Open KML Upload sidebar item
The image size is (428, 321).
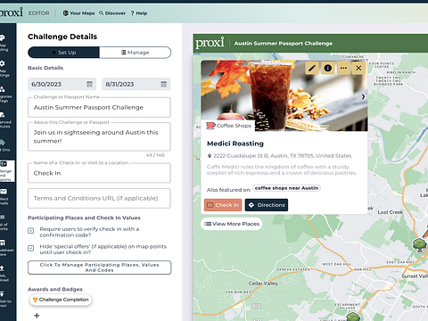click(x=4, y=274)
